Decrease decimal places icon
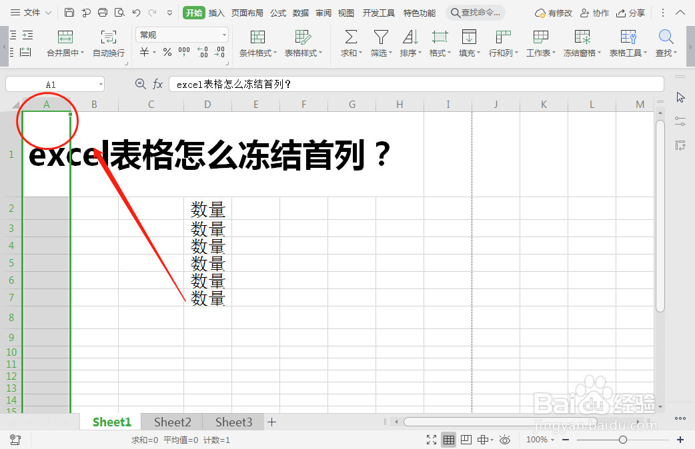Viewport: 695px width, 449px height. point(219,52)
